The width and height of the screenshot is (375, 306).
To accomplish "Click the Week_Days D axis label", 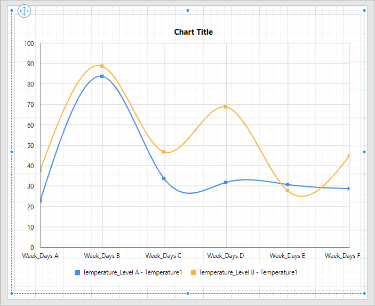I will [x=226, y=256].
